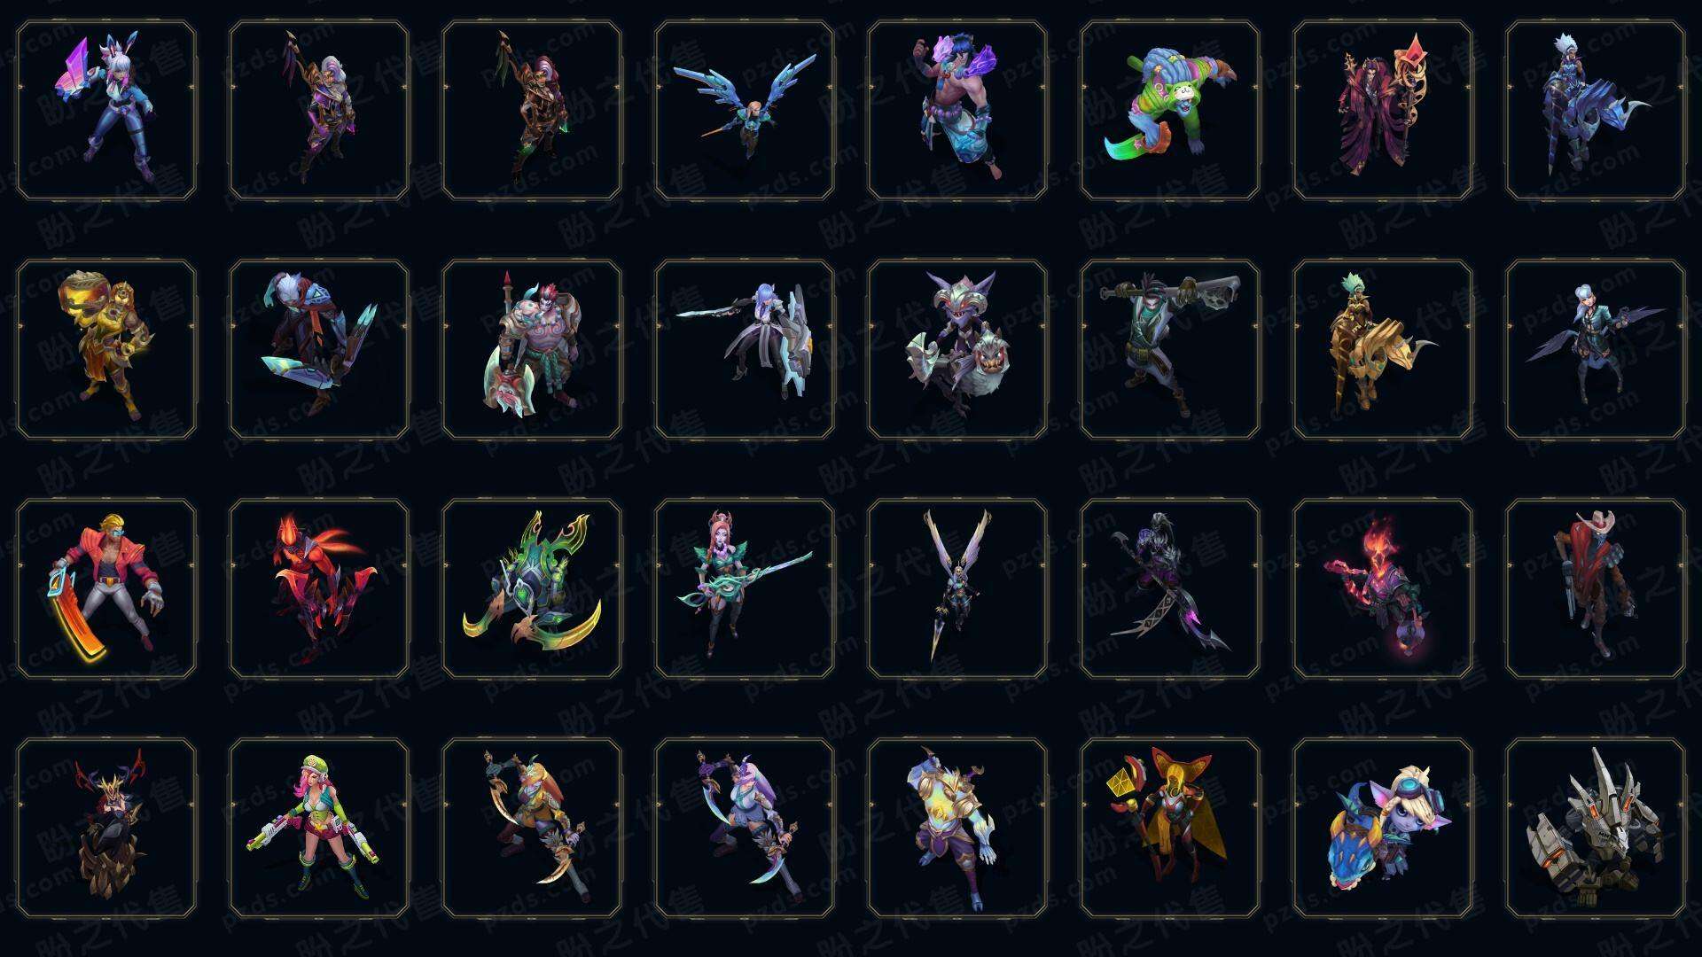This screenshot has height=957, width=1702.
Task: Select the yellow-caped character with cube staff
Action: (1170, 828)
